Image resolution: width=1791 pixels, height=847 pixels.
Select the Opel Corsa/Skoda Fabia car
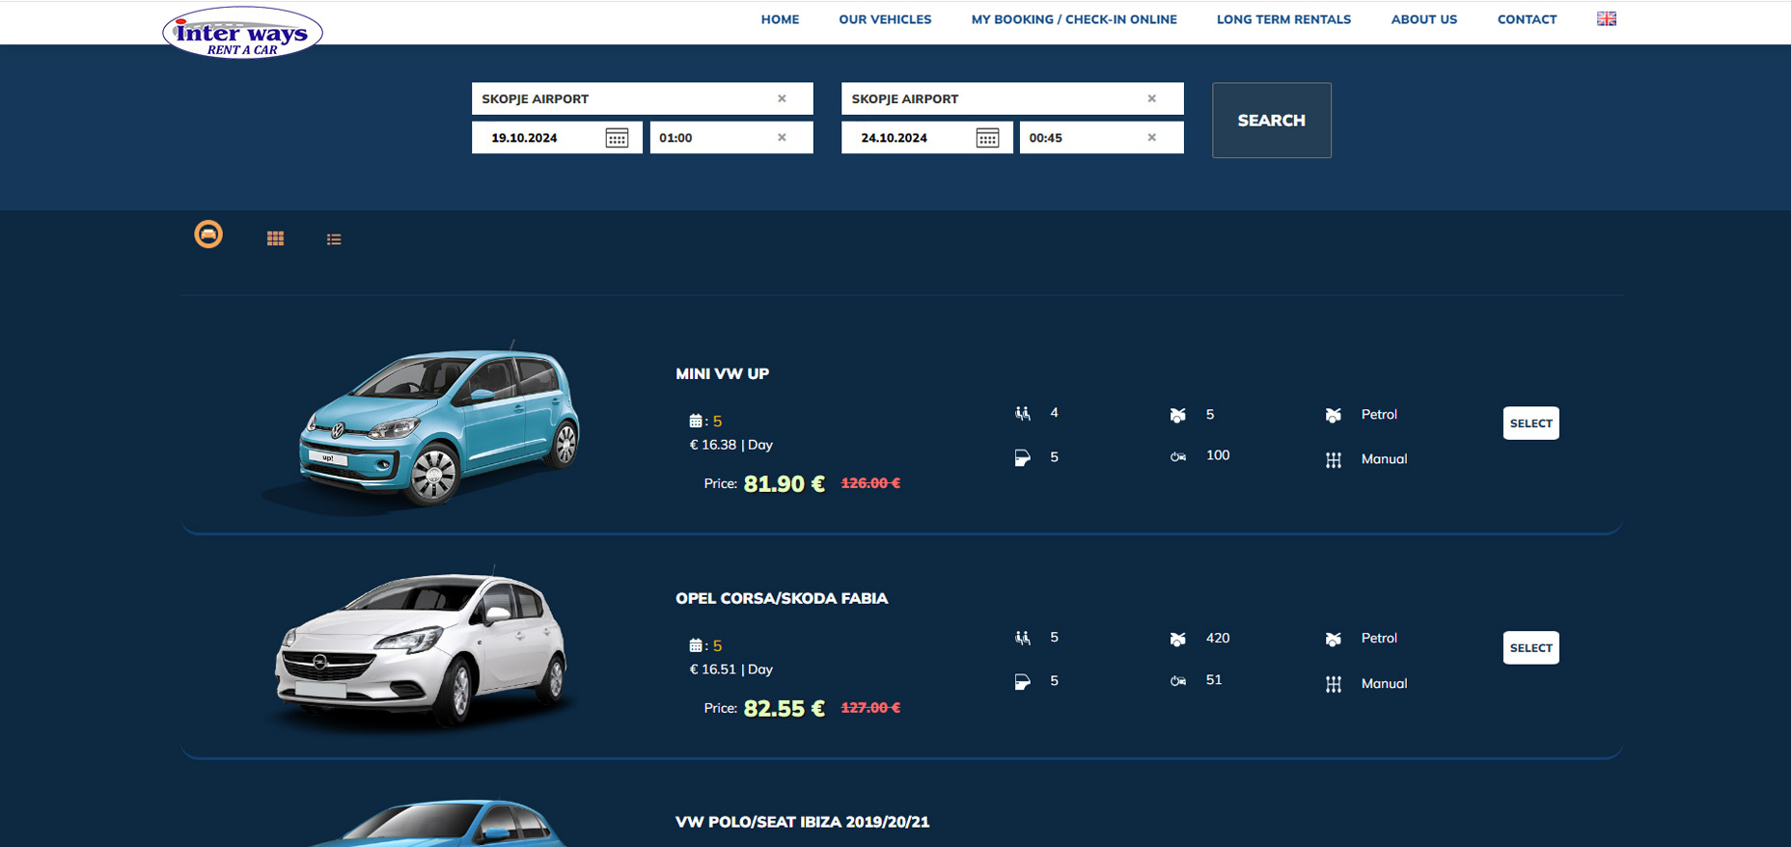(1531, 648)
